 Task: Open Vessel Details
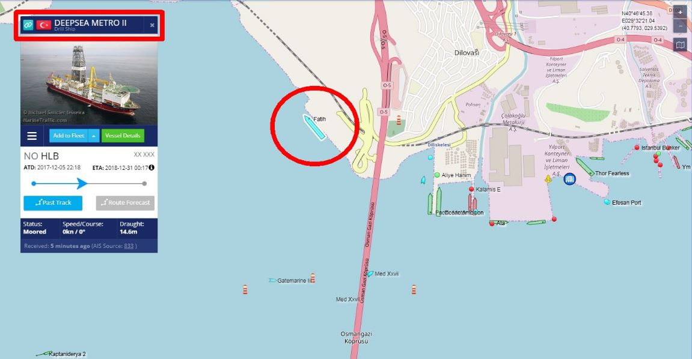[x=123, y=136]
